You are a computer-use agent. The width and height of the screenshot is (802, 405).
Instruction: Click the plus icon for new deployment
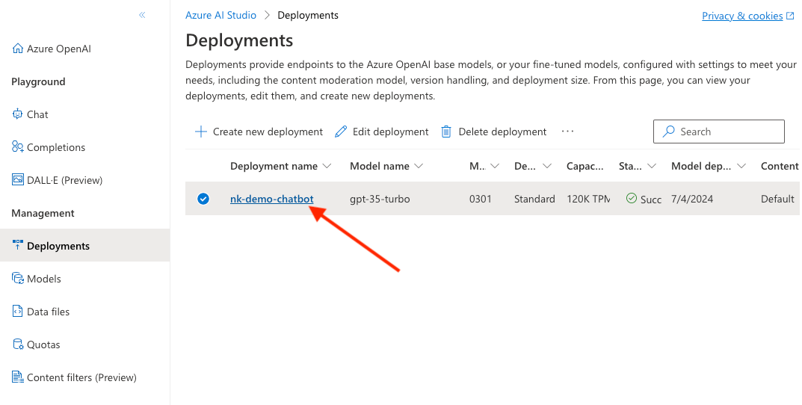tap(201, 132)
